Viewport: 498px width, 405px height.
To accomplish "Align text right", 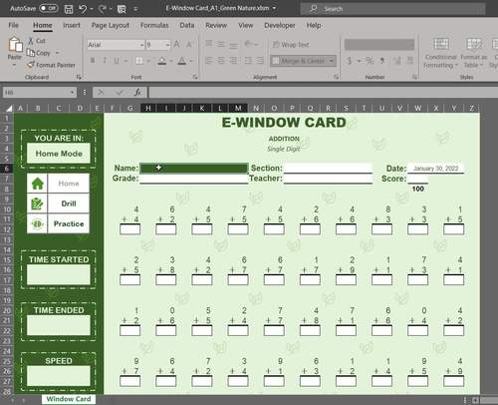I will click(x=233, y=61).
